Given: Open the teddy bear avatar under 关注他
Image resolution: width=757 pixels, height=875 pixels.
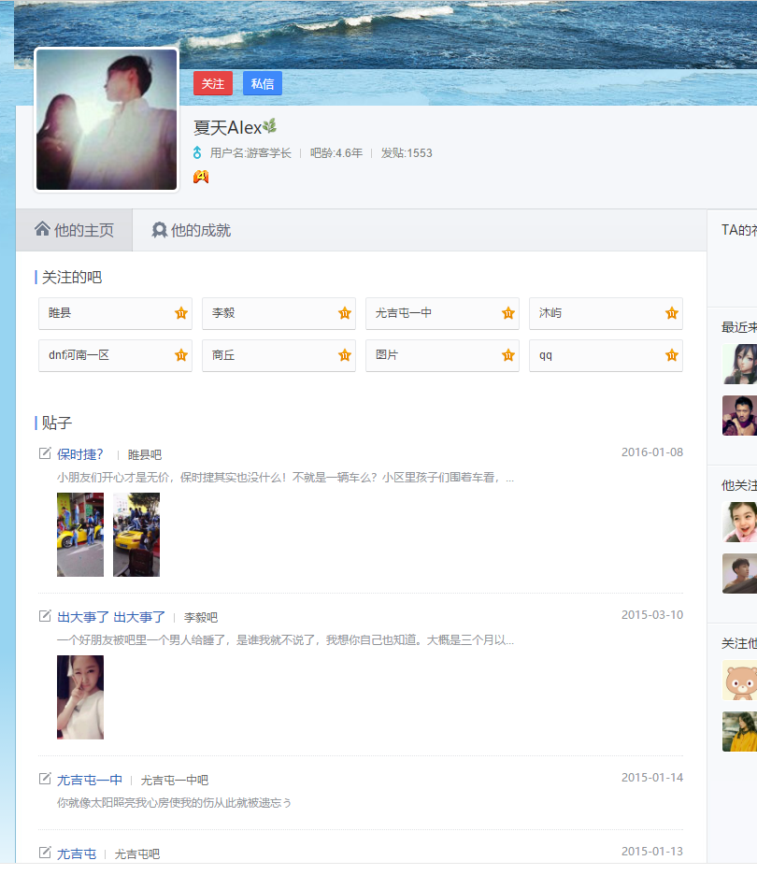Looking at the screenshot, I should 739,681.
